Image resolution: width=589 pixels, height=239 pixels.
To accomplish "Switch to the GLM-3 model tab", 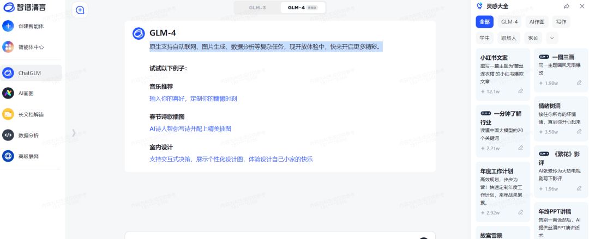I will pyautogui.click(x=257, y=8).
